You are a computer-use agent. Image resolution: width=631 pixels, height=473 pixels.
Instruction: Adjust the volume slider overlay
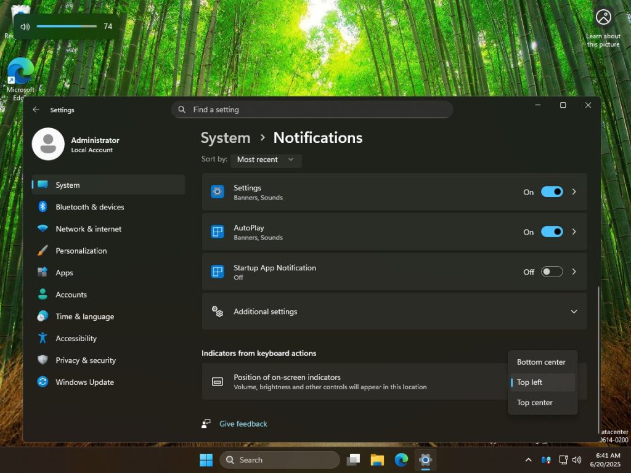click(x=67, y=27)
